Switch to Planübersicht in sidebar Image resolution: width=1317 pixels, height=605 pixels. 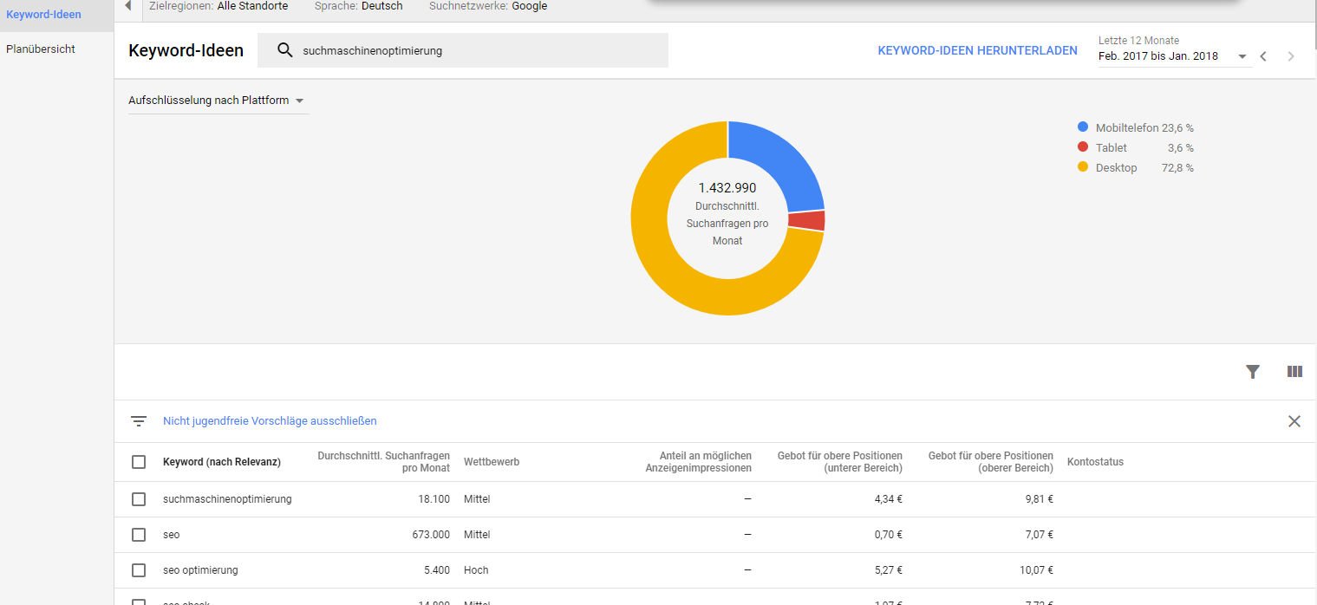(x=41, y=49)
